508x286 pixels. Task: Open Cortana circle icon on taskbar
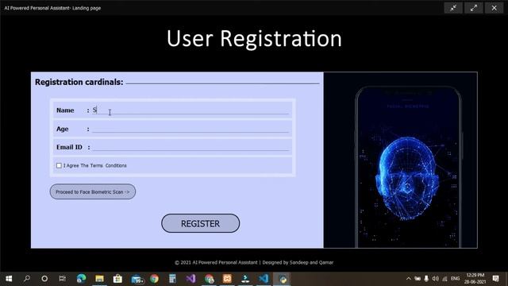pyautogui.click(x=44, y=279)
